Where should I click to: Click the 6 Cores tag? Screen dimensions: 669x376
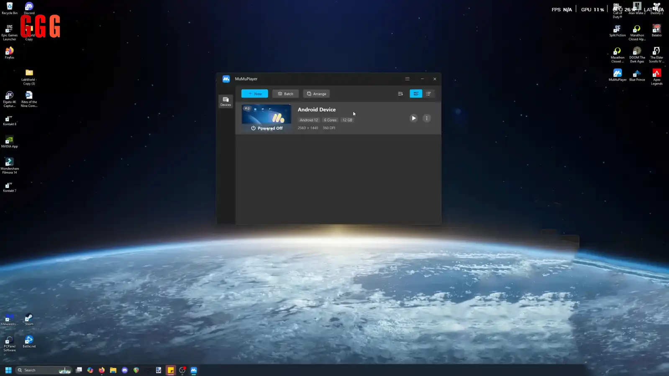(x=330, y=120)
